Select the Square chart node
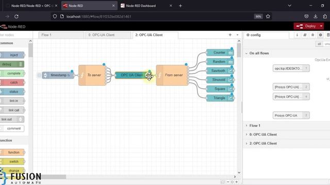 point(220,89)
